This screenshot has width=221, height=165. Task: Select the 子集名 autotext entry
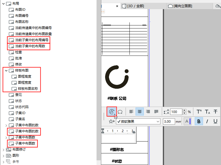point(20,119)
